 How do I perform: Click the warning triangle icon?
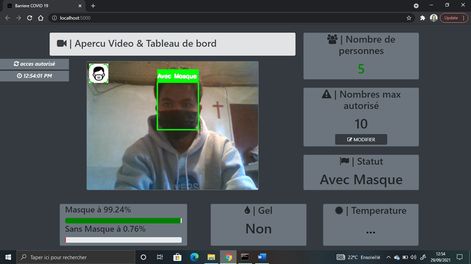[x=326, y=94]
